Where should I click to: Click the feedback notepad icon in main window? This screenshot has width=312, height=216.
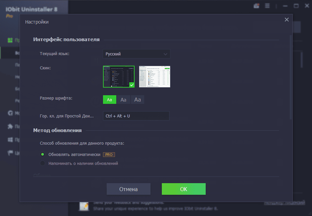pyautogui.click(x=84, y=207)
